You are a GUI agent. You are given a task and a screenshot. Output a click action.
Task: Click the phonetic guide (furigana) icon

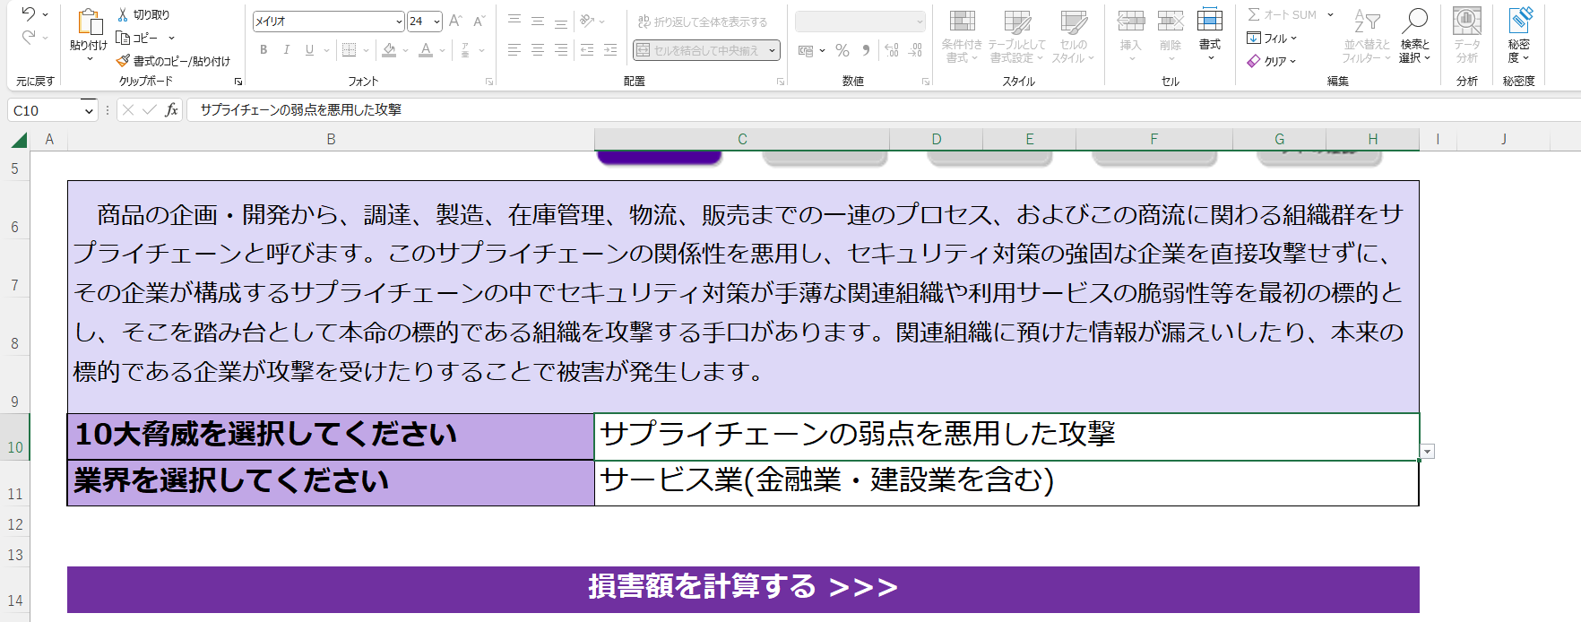point(465,50)
